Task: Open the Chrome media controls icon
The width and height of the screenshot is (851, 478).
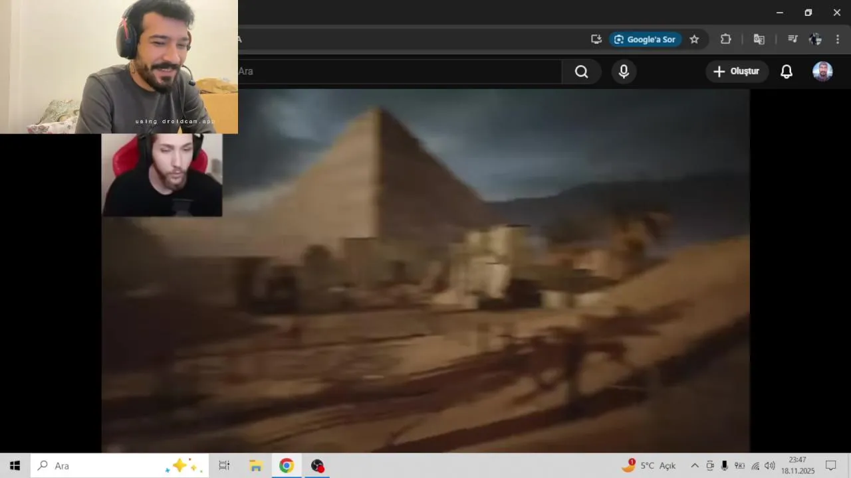Action: tap(792, 39)
